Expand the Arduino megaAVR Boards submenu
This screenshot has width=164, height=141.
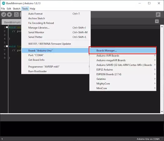123,60
